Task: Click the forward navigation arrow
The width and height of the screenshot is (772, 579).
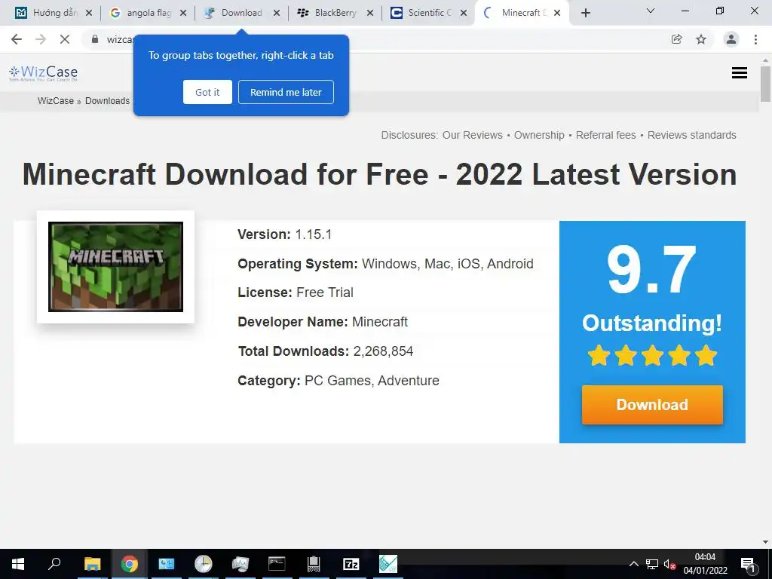Action: tap(41, 39)
